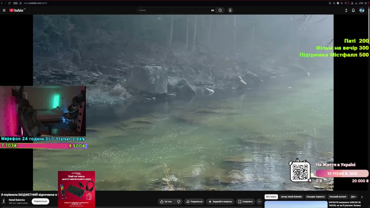Open the notifications bell

353,10
